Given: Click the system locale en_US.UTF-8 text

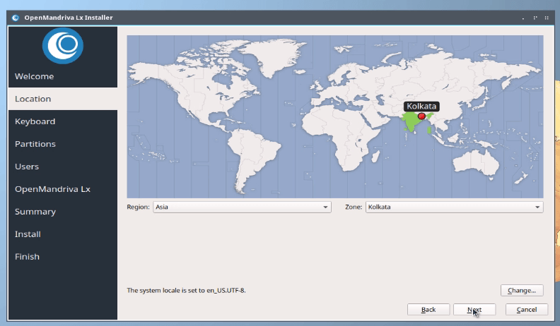Looking at the screenshot, I should point(186,291).
